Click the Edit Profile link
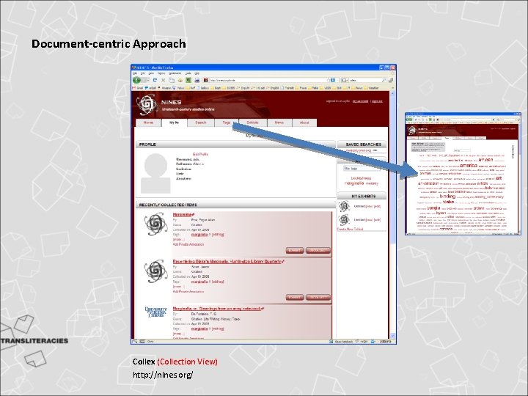 pyautogui.click(x=200, y=154)
